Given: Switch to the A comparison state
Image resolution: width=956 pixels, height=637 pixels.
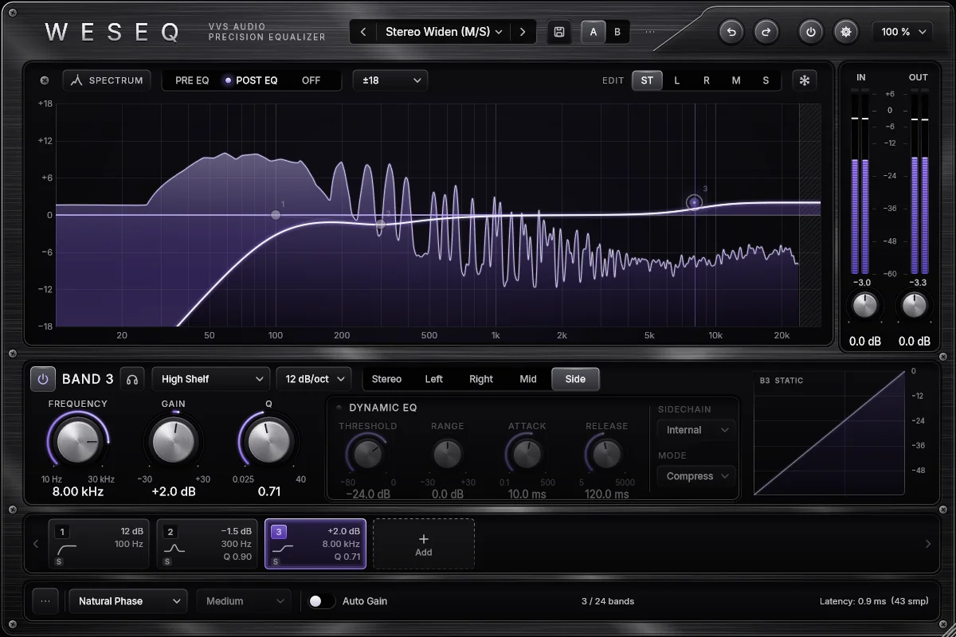Looking at the screenshot, I should point(593,32).
